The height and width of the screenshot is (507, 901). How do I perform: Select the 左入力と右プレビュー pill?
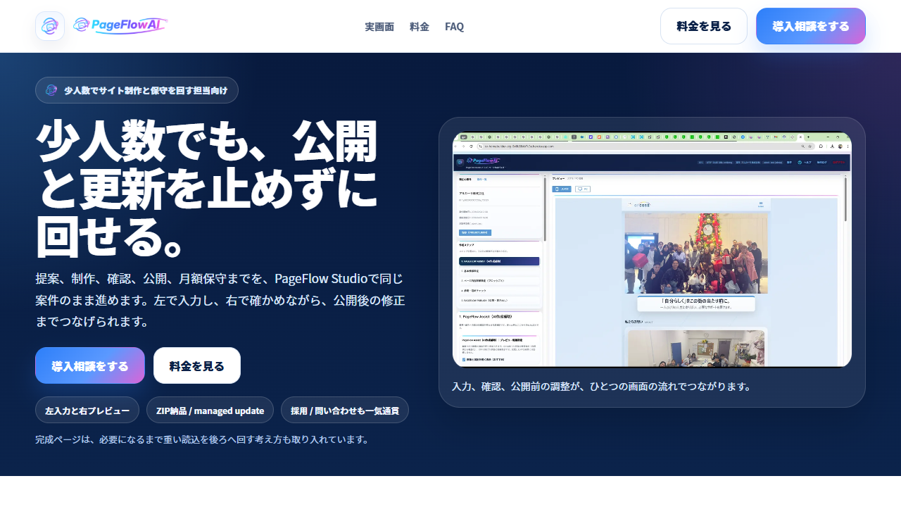87,410
